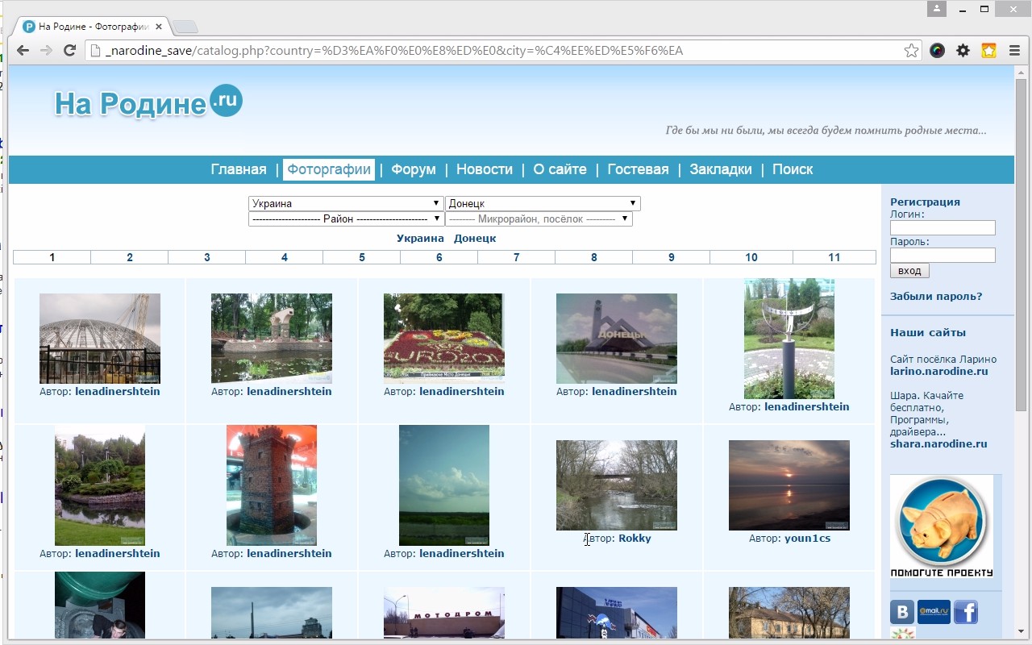
Task: Expand the country dropdown showing Украина
Action: 346,203
